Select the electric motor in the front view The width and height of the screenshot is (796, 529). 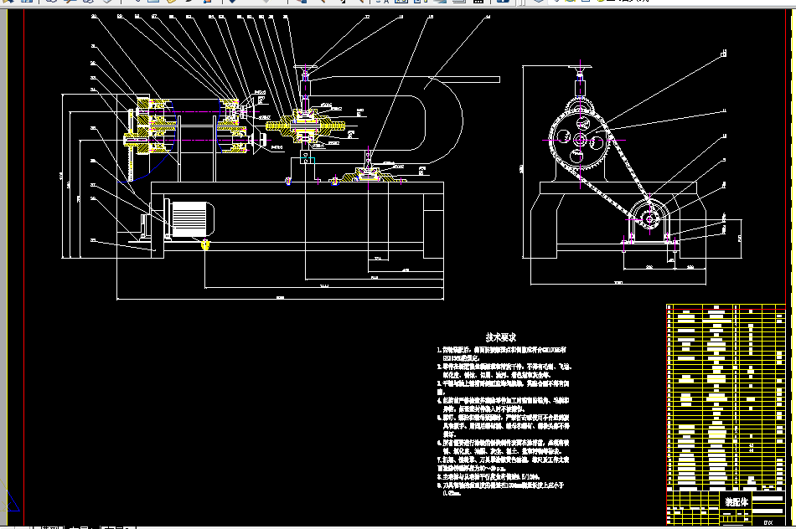tap(189, 219)
